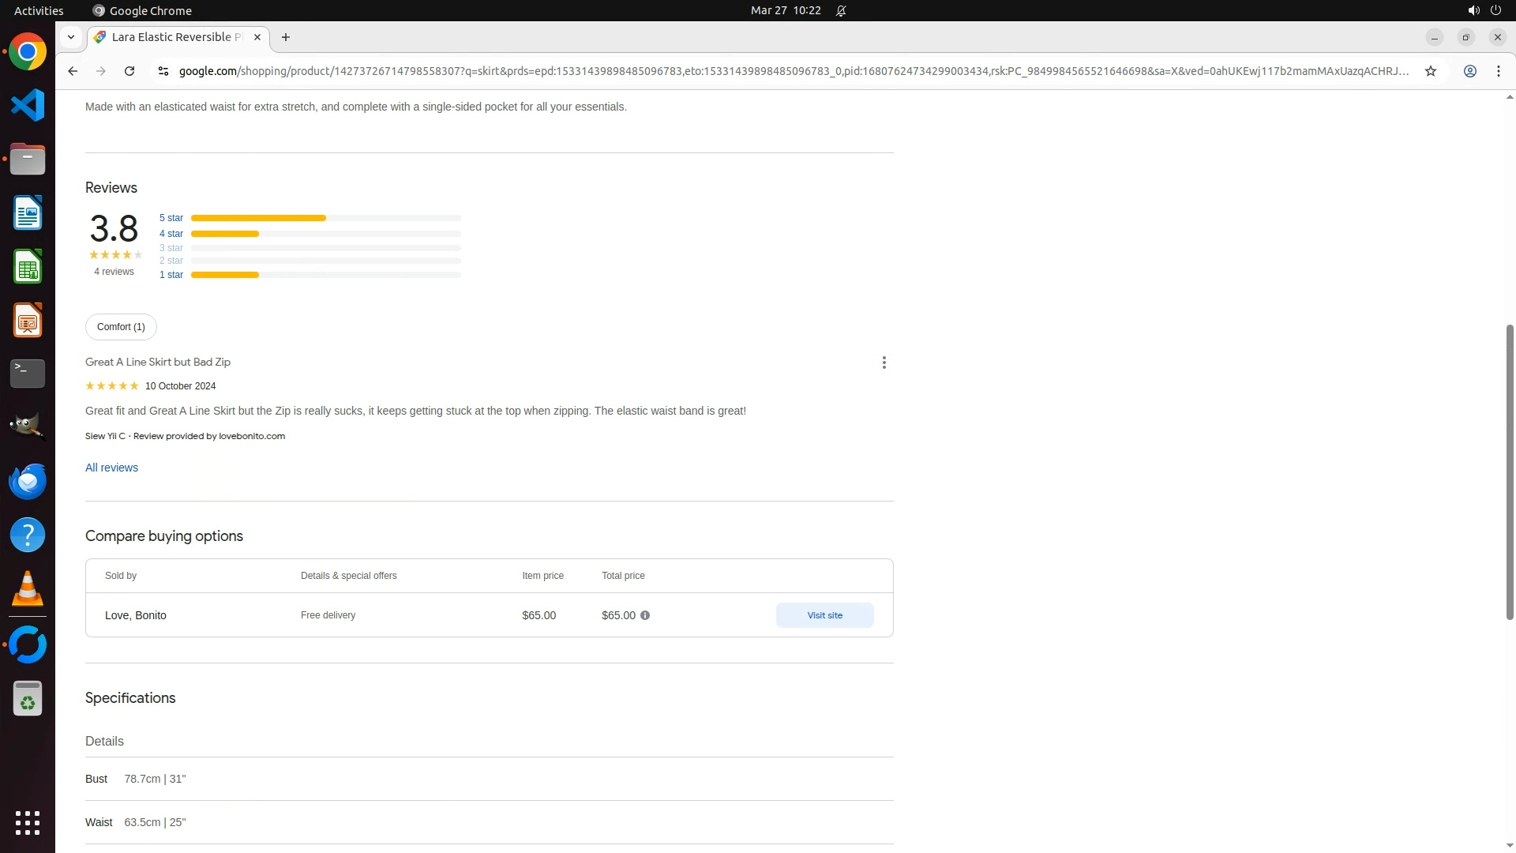
Task: Click the page reload icon
Action: (129, 71)
